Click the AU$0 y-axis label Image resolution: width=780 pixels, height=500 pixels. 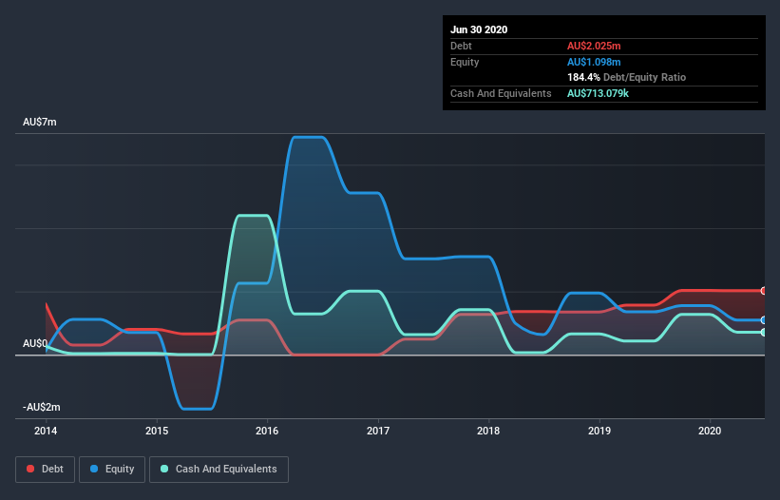coord(35,344)
